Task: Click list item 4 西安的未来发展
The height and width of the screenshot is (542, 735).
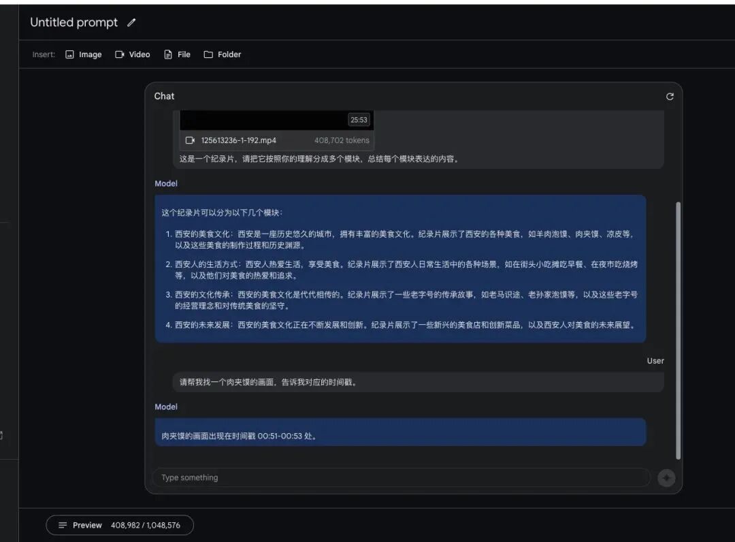Action: click(x=402, y=325)
